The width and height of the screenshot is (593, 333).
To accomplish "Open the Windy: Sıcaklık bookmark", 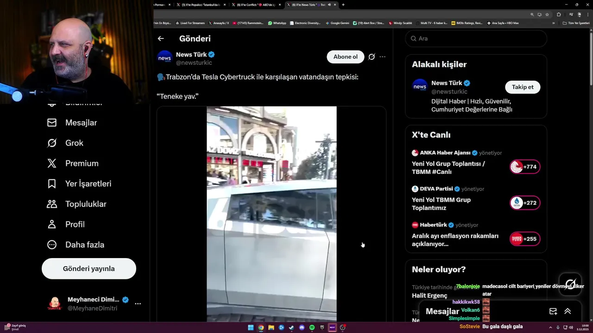I will [401, 23].
